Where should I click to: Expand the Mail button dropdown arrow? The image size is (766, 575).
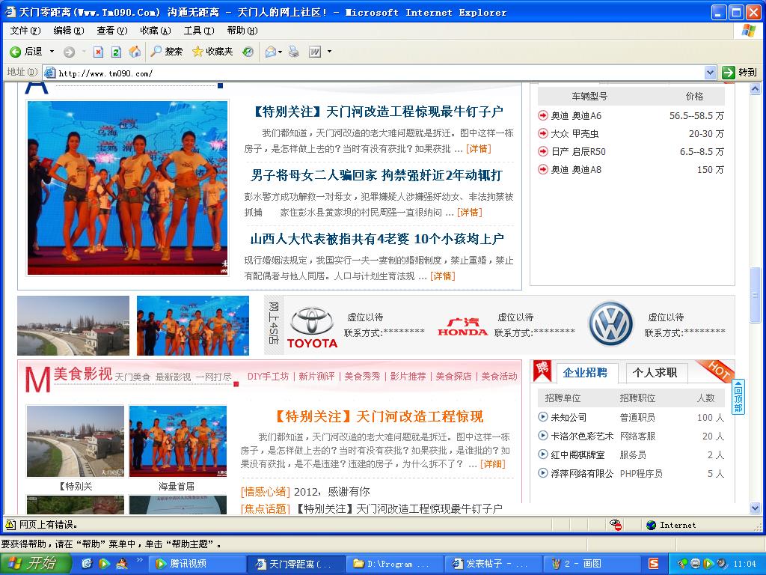tap(281, 52)
